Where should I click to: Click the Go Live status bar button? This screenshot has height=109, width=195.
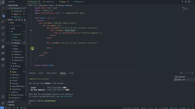pyautogui.click(x=174, y=108)
